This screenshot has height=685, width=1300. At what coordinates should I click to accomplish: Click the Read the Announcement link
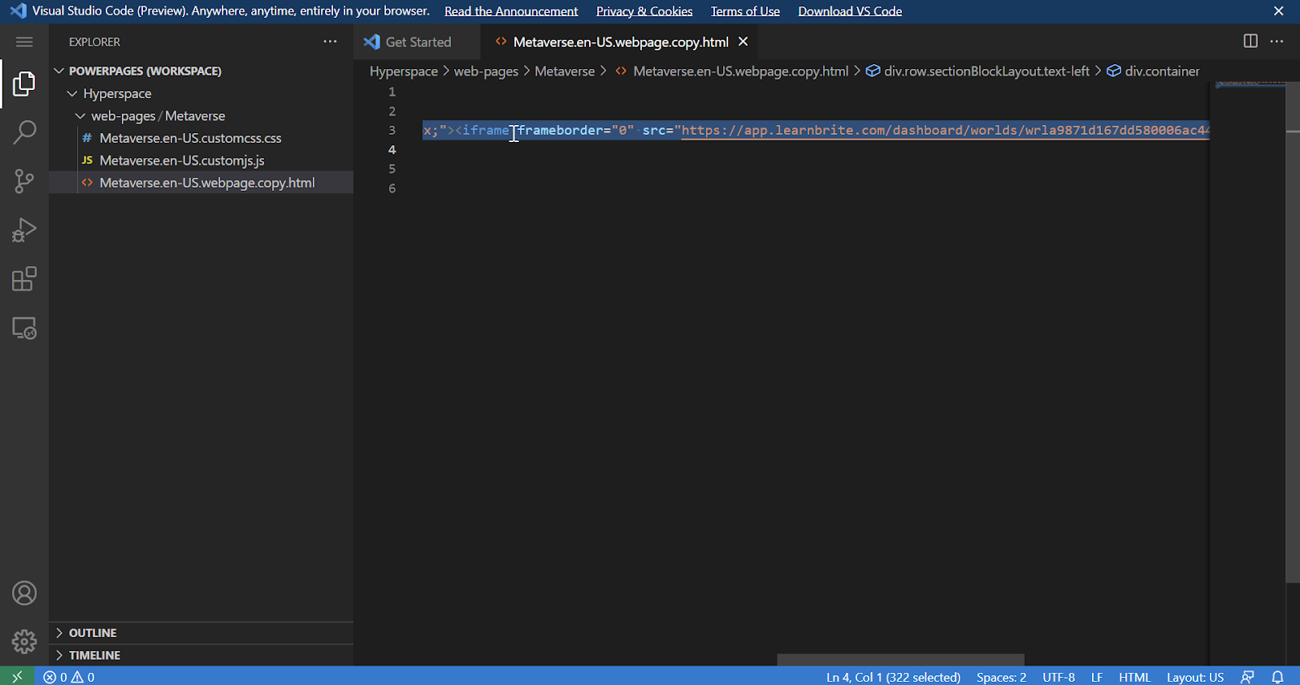(x=511, y=11)
